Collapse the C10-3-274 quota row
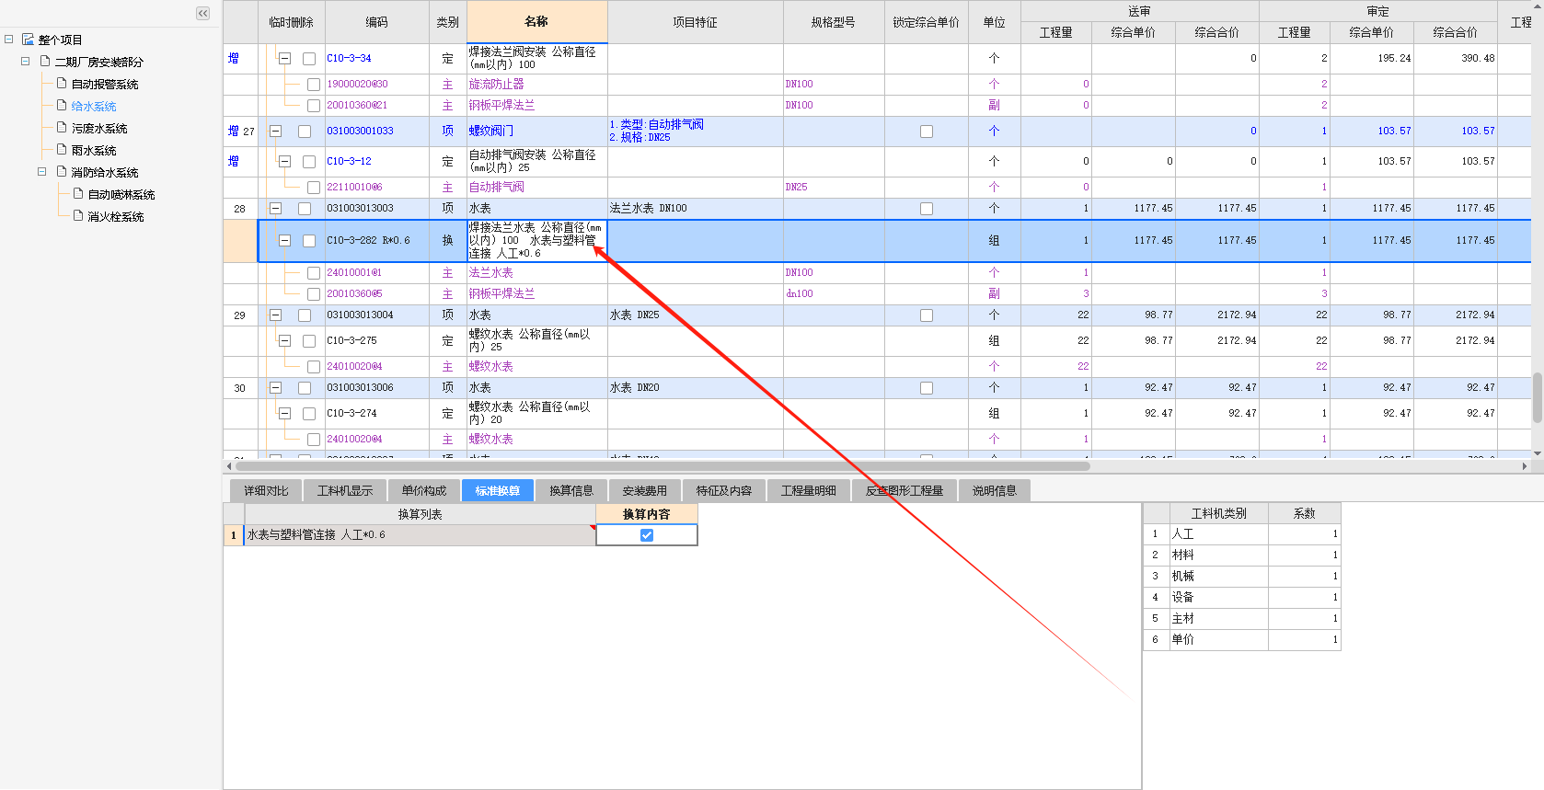This screenshot has width=1544, height=790. [x=284, y=414]
